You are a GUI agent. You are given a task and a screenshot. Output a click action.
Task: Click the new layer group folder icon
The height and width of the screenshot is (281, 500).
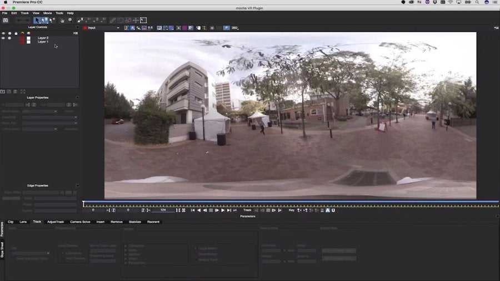point(3,92)
